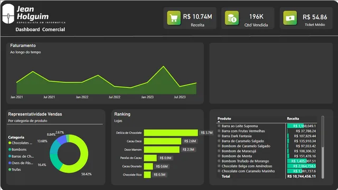The height and width of the screenshot is (190, 338).
Task: Select the Barras de Ch... legend marker
Action: point(10,156)
